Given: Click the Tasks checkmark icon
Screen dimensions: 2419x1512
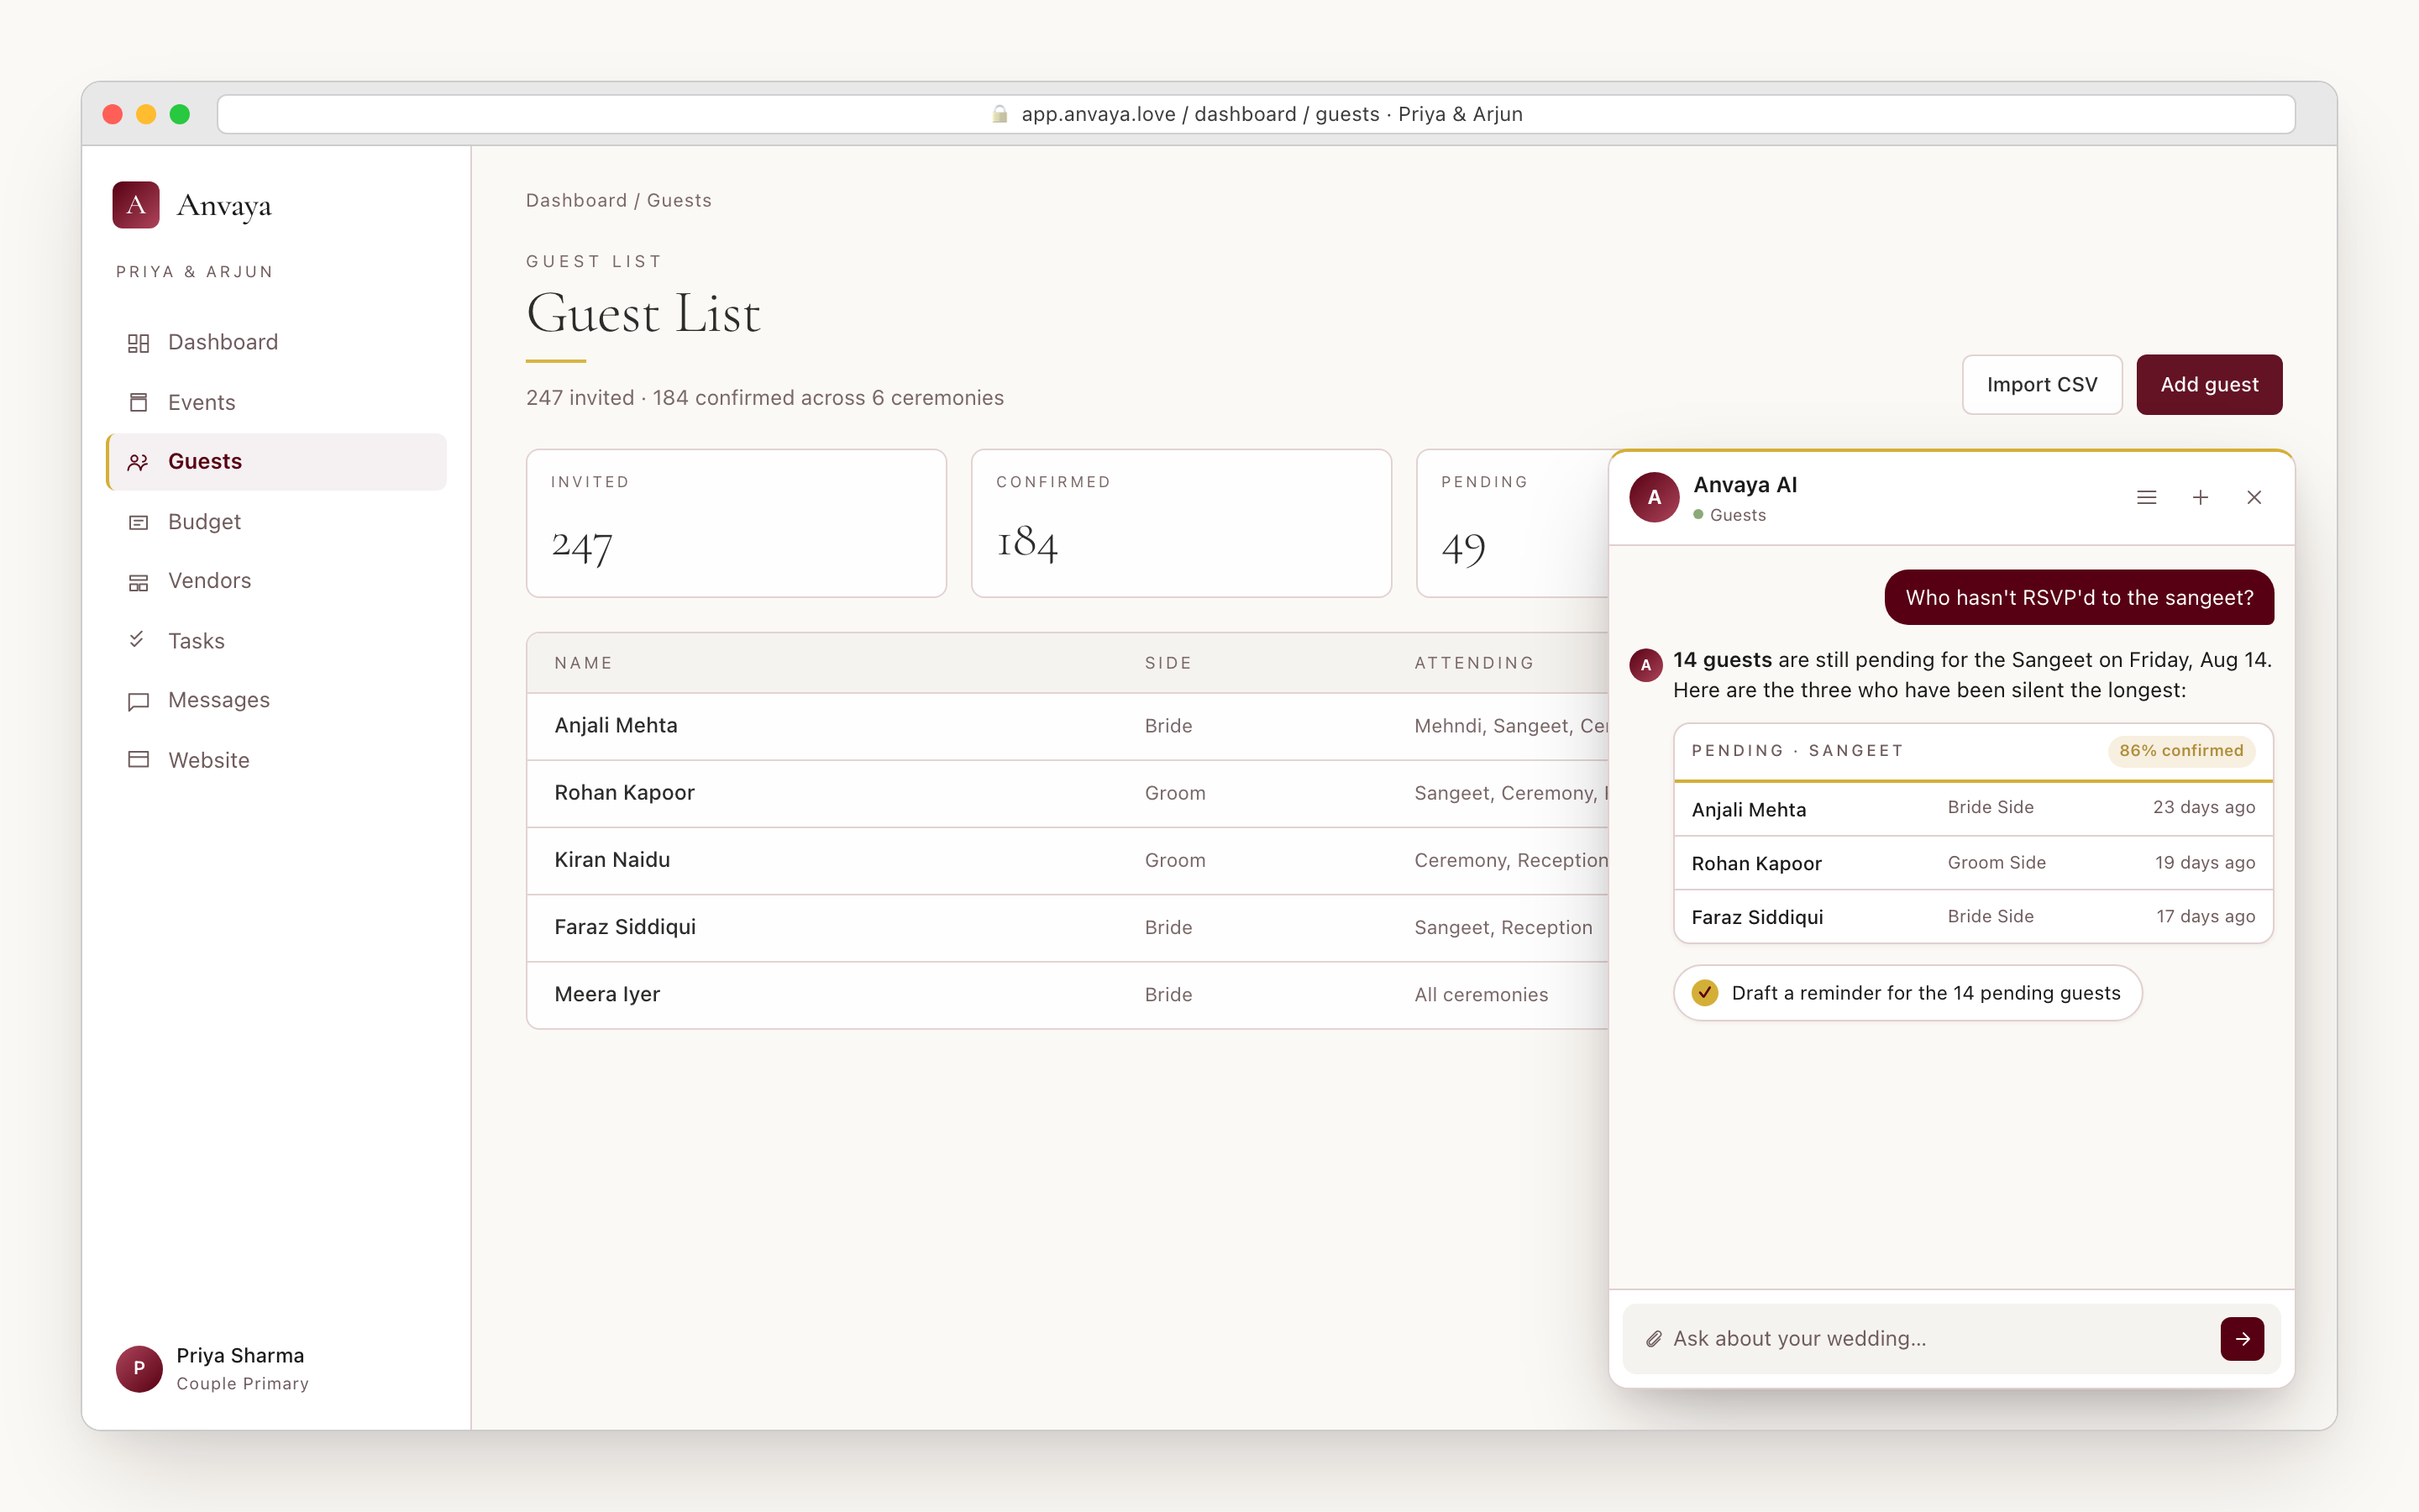Looking at the screenshot, I should point(137,639).
